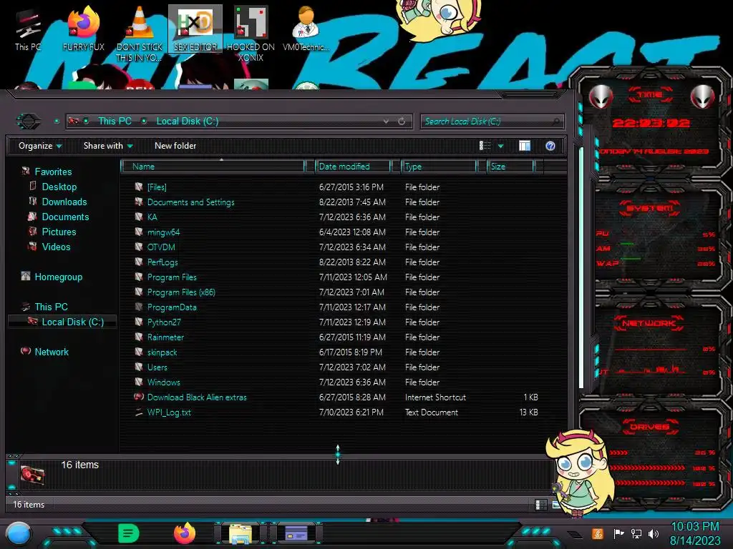Viewport: 733px width, 549px height.
Task: Open the HOOKED ON XONIX desktop icon
Action: [x=251, y=34]
